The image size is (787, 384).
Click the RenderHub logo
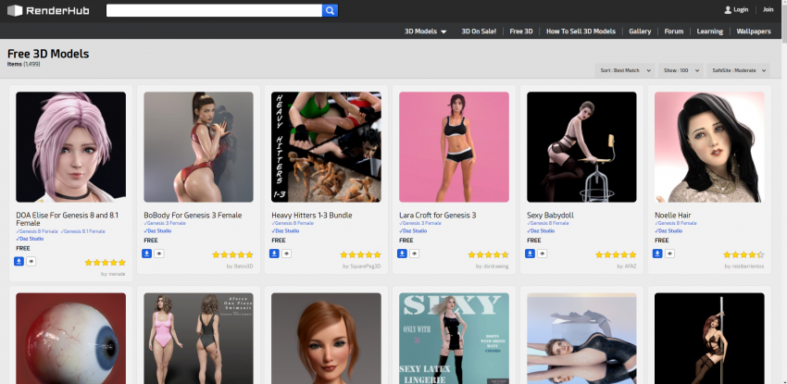pyautogui.click(x=48, y=10)
